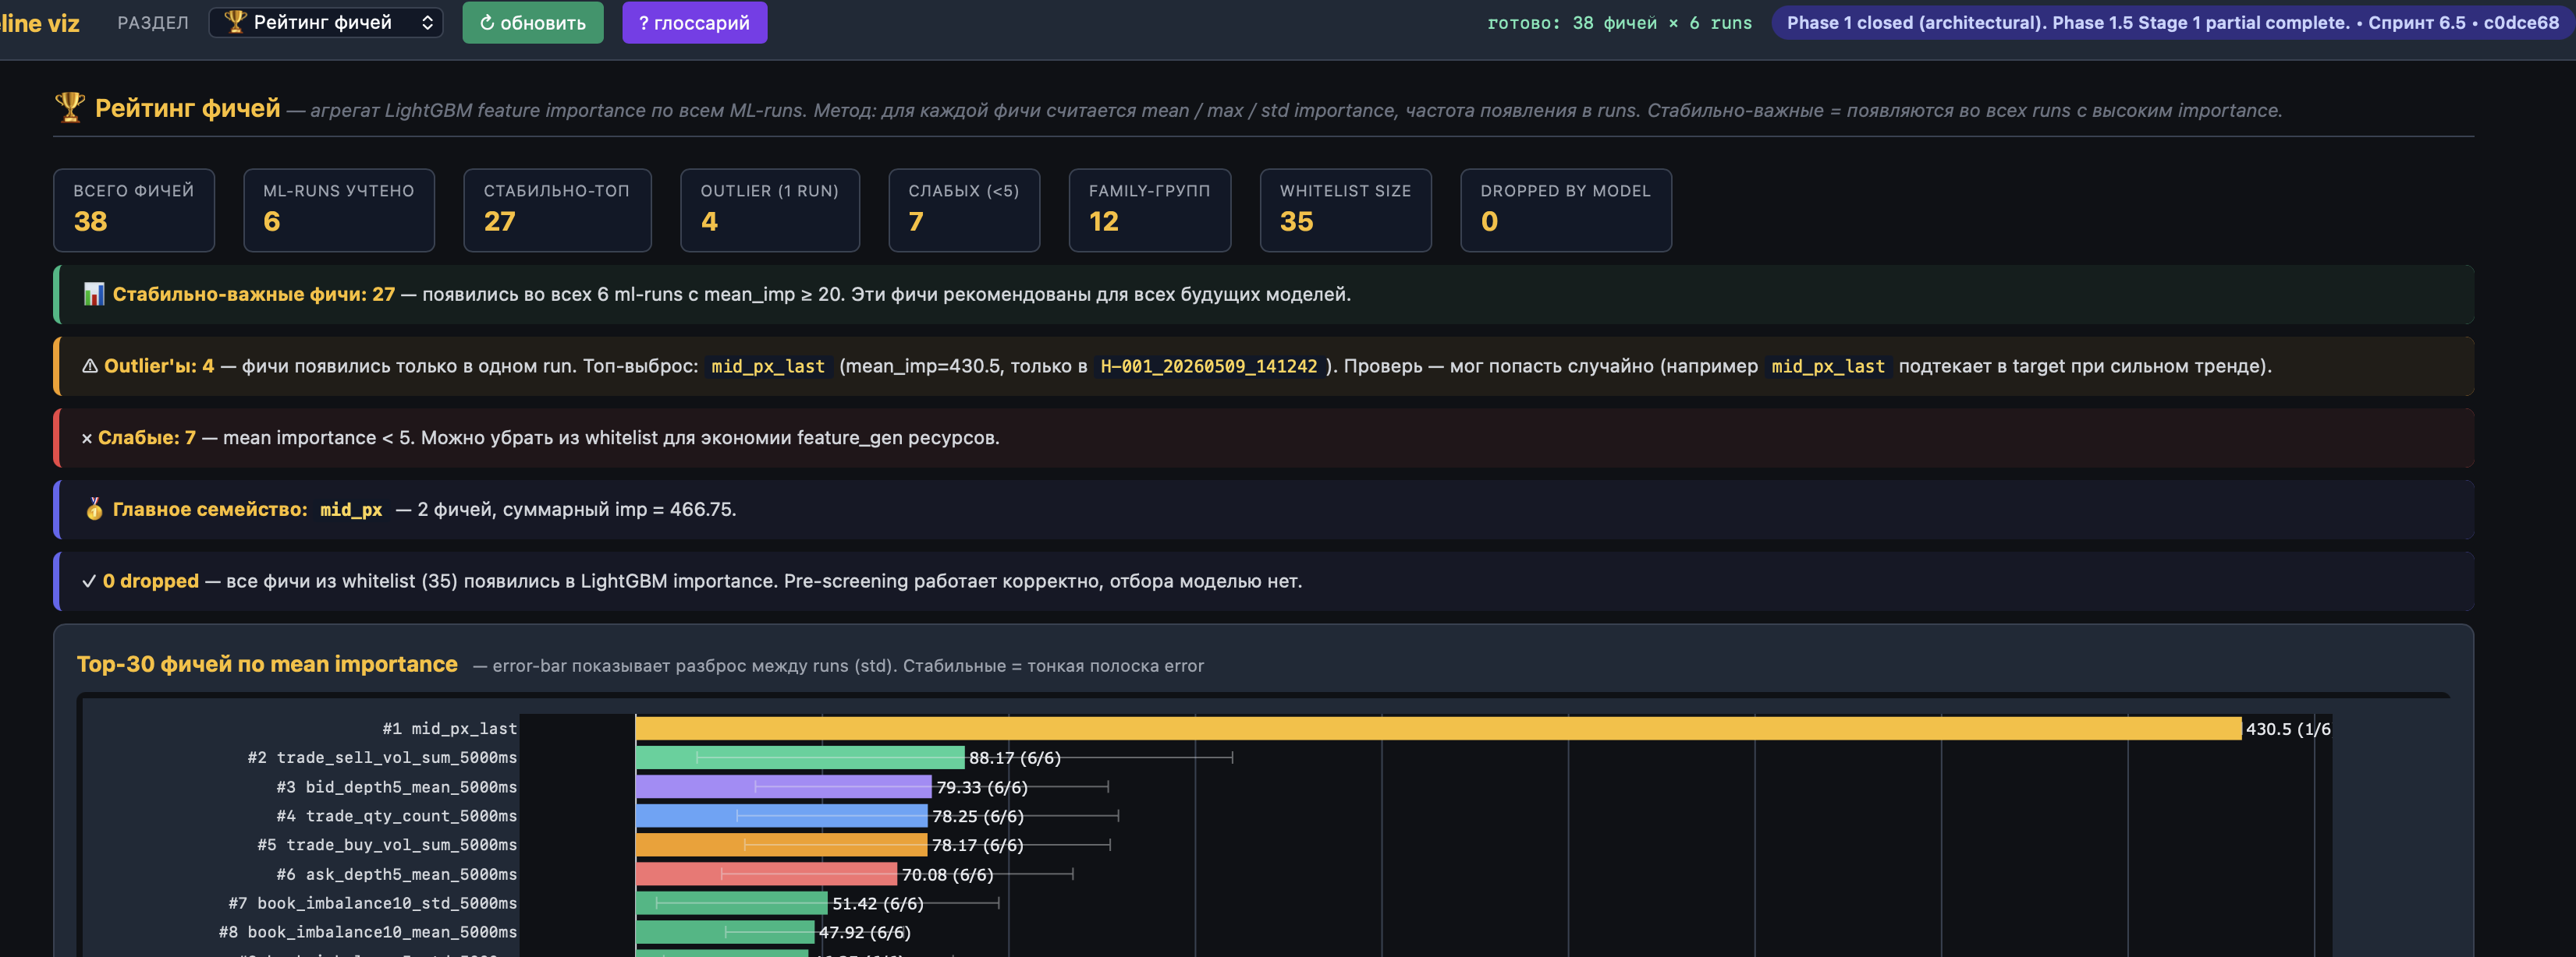The height and width of the screenshot is (957, 2576).
Task: Select the ВСЕГО ФИЧЕЙ 38 stat card
Action: 134,210
